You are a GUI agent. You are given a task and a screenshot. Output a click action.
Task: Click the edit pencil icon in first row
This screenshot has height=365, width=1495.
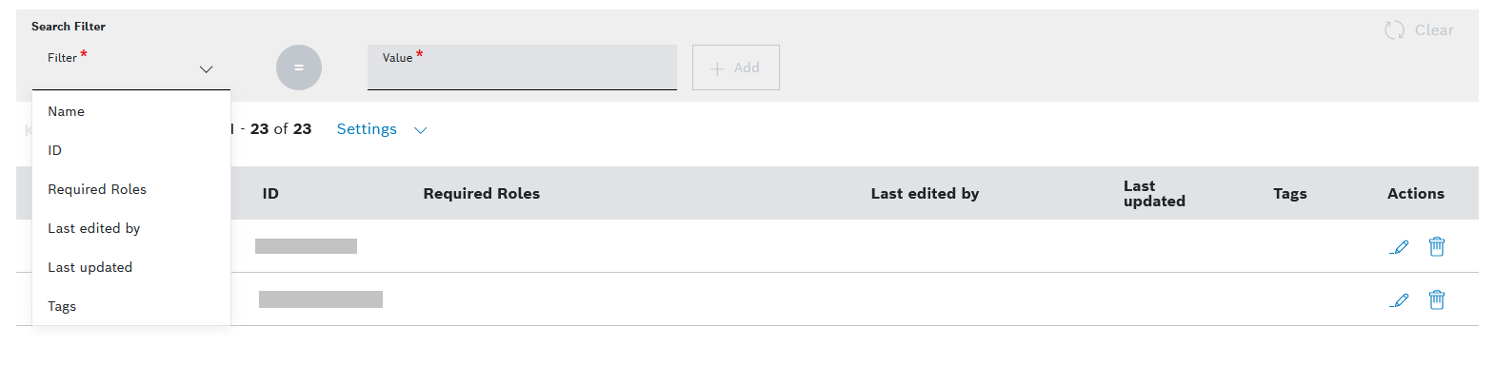point(1399,247)
